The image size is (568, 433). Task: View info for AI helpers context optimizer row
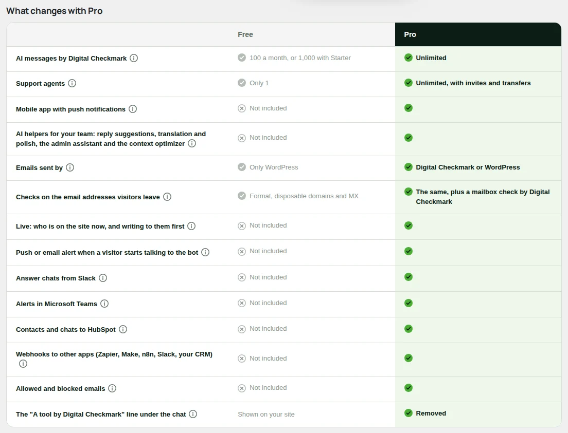click(x=192, y=143)
